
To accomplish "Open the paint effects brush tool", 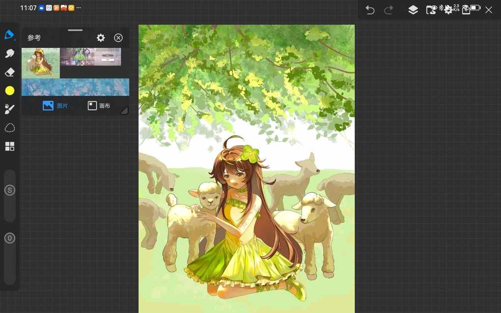I will [x=9, y=109].
